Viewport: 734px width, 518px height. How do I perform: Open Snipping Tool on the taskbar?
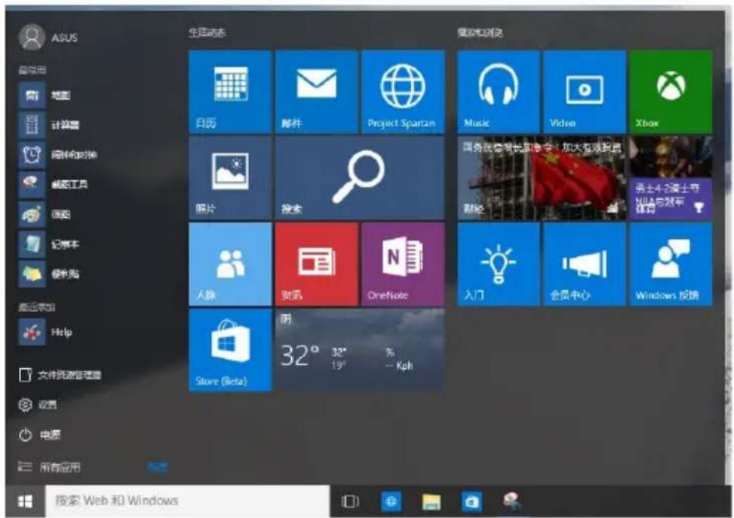(x=511, y=501)
